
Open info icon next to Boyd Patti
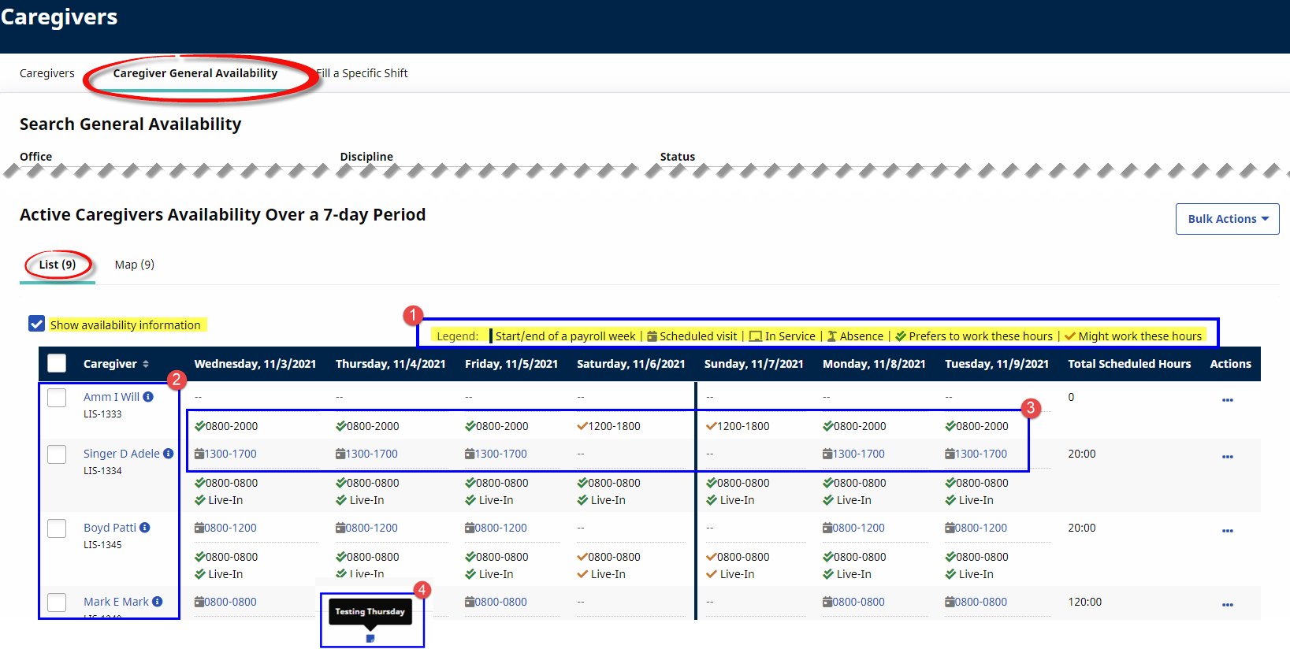pyautogui.click(x=145, y=528)
